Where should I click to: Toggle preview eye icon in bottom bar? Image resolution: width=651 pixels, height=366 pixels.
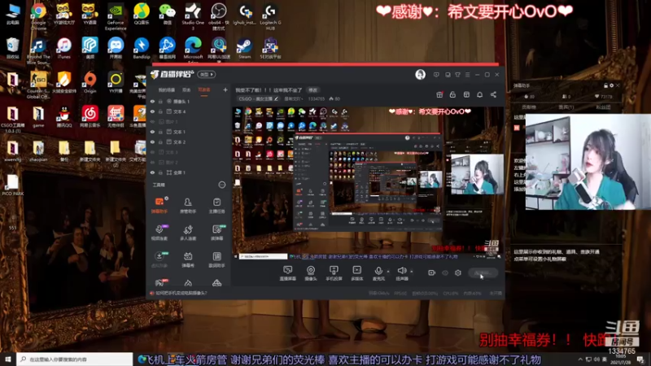[445, 272]
